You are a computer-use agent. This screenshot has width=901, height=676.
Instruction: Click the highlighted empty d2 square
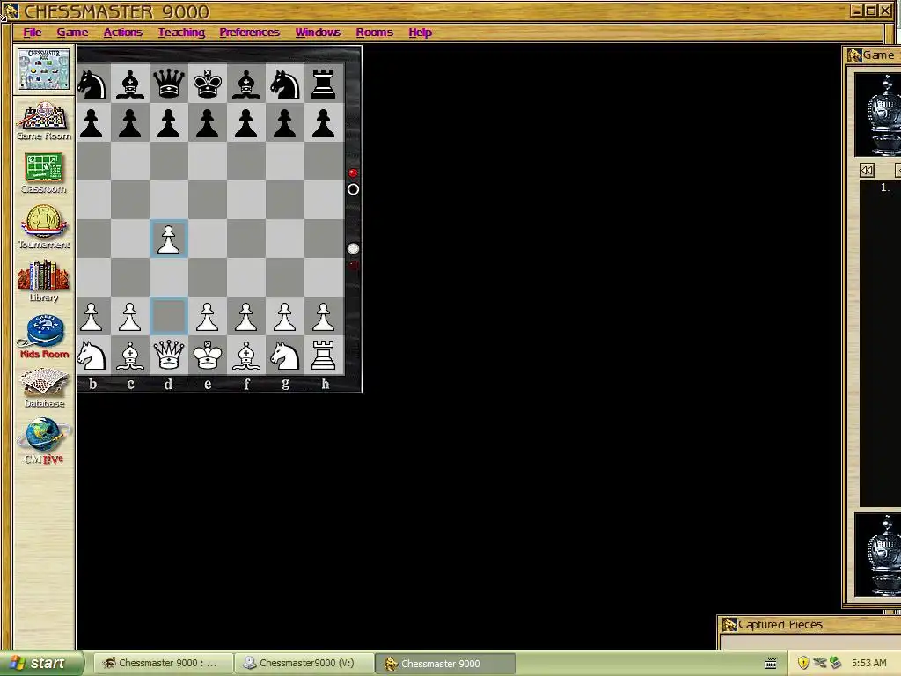coord(168,316)
